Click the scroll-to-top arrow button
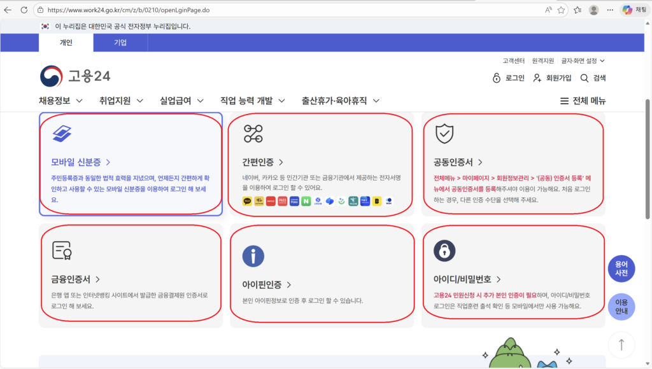This screenshot has height=369, width=652. tap(621, 344)
